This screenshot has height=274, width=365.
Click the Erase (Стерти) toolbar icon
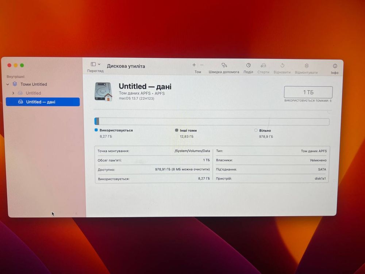[263, 65]
